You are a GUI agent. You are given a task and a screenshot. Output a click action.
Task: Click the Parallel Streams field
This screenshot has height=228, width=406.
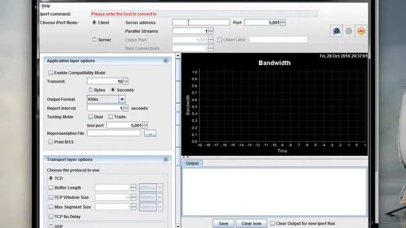click(x=190, y=31)
